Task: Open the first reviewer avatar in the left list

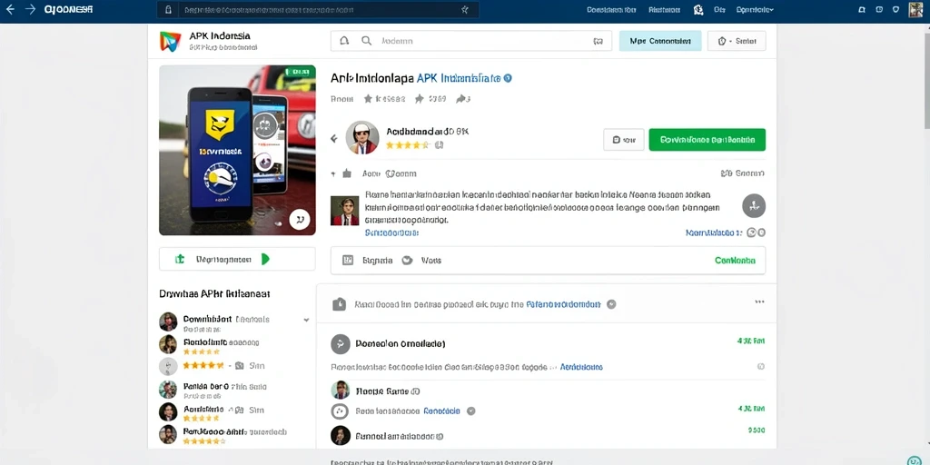Action: tap(168, 322)
